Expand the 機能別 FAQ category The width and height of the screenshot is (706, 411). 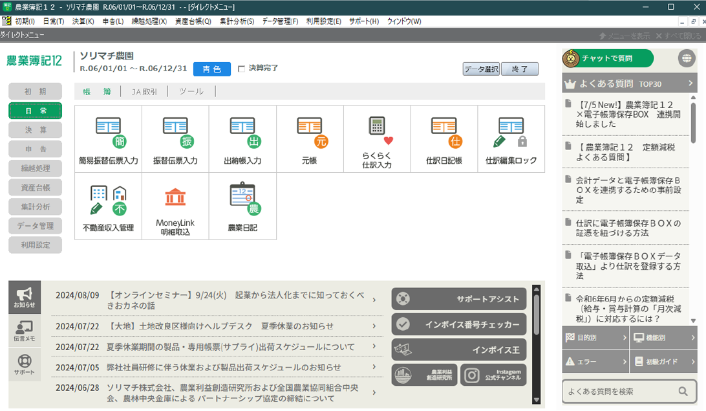[664, 337]
